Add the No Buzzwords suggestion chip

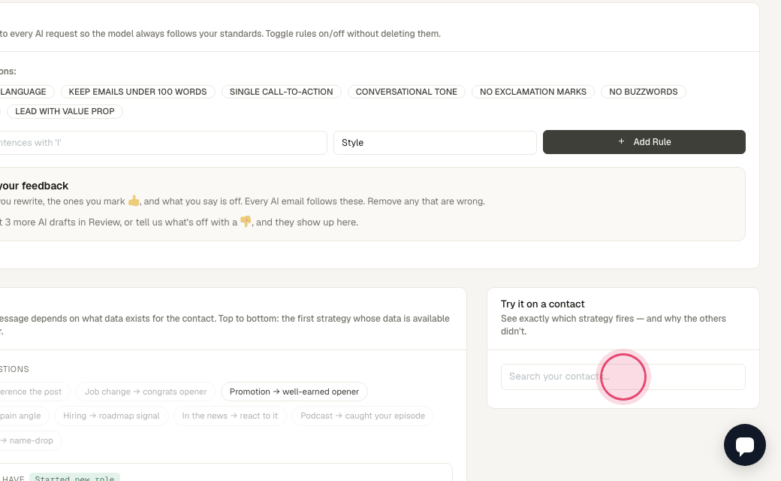coord(643,92)
